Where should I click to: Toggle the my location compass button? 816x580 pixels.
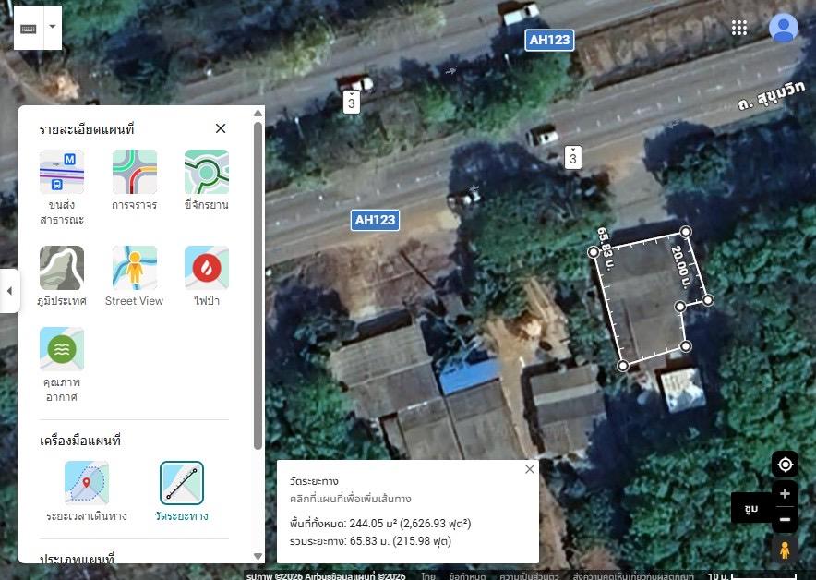[x=784, y=465]
